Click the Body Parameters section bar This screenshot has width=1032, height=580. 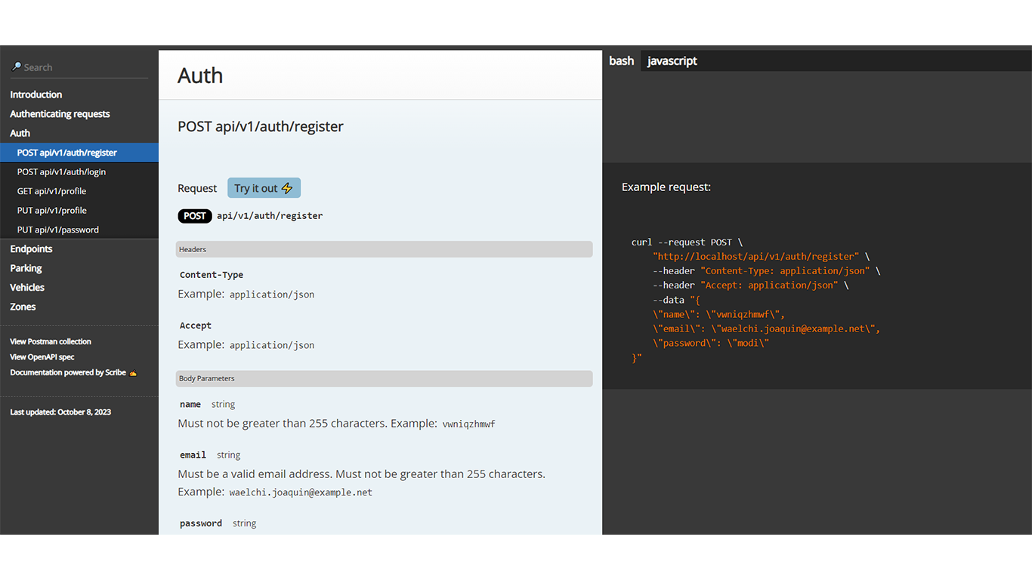click(385, 378)
